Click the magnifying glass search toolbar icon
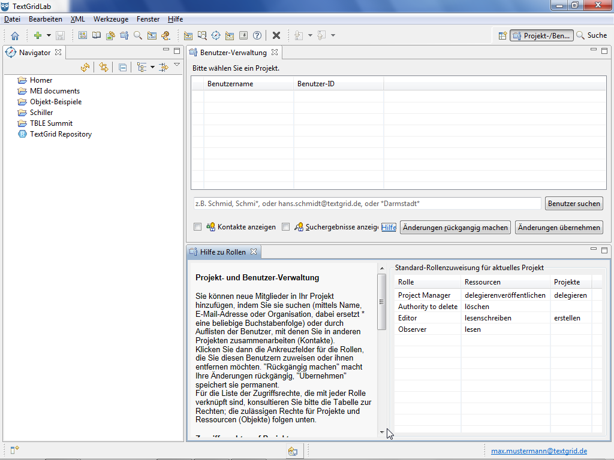Viewport: 614px width, 460px height. pyautogui.click(x=138, y=36)
